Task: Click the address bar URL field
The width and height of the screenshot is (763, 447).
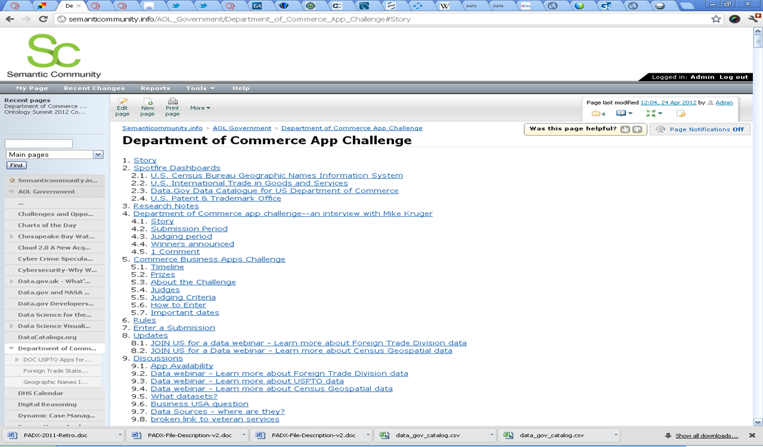Action: [382, 19]
